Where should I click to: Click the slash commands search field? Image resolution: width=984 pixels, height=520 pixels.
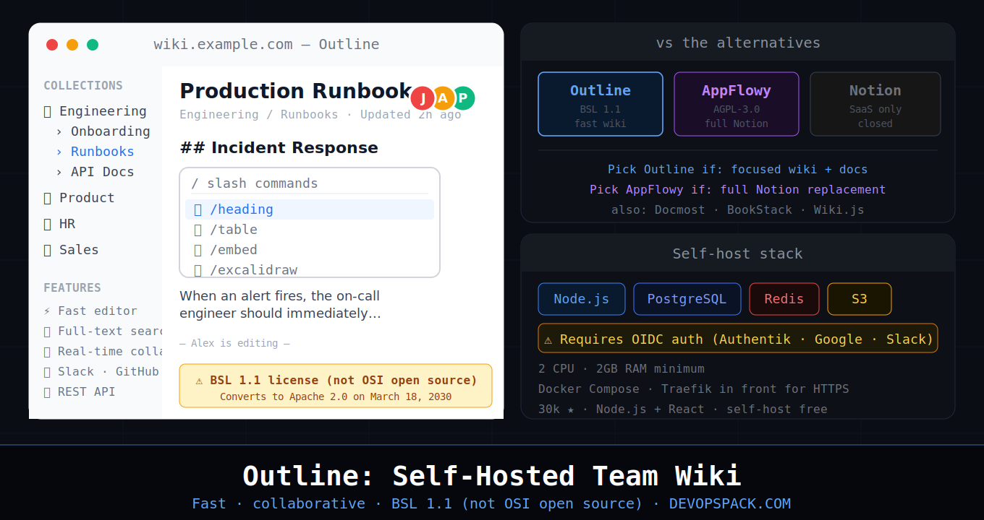click(310, 183)
